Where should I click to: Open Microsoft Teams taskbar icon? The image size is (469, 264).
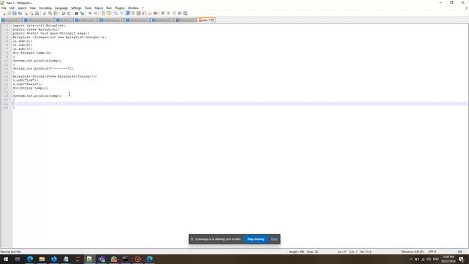pos(102,259)
